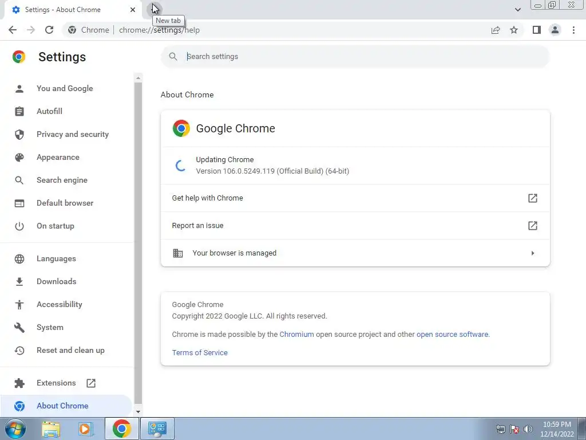Click the managed browser building icon
586x440 pixels.
pyautogui.click(x=178, y=253)
